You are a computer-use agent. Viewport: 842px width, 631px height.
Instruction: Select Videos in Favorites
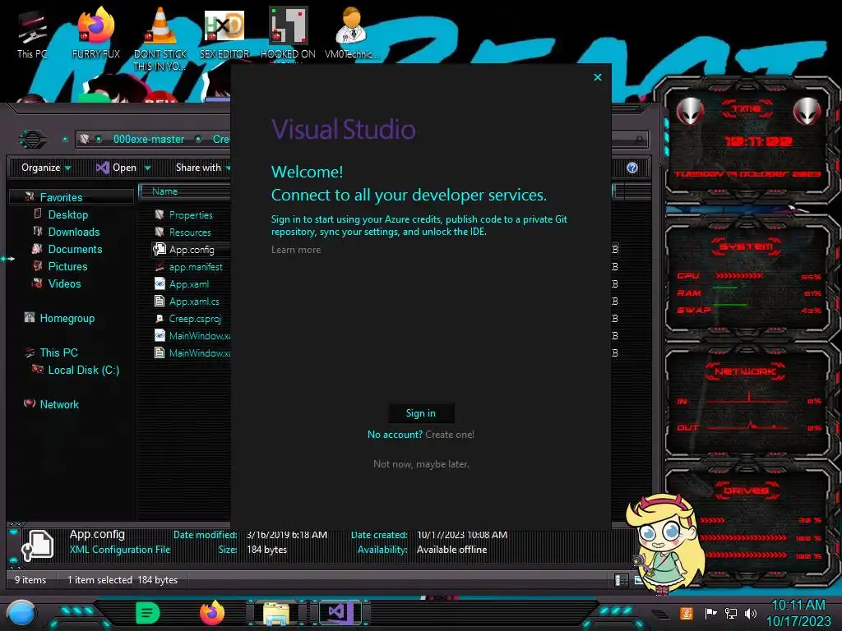point(64,283)
